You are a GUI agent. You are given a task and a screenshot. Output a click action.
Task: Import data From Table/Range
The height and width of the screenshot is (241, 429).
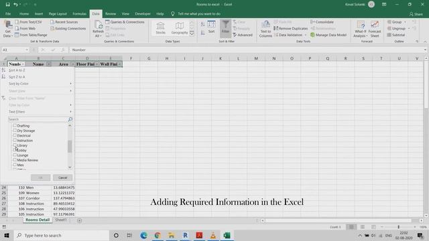[x=31, y=35]
